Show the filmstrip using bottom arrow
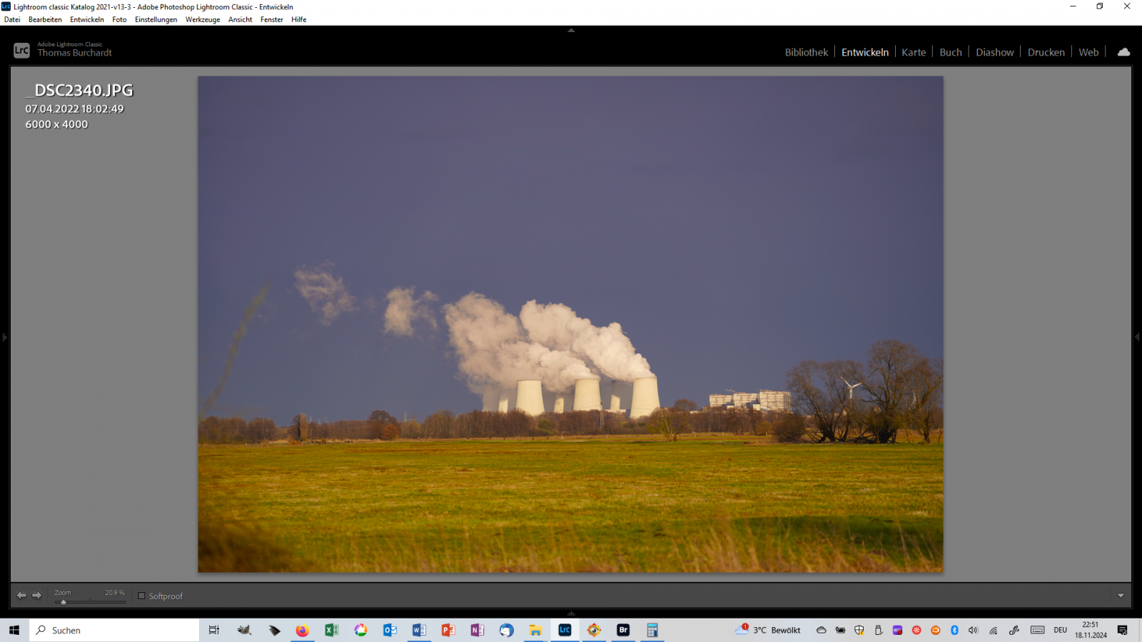The width and height of the screenshot is (1142, 642). tap(571, 613)
